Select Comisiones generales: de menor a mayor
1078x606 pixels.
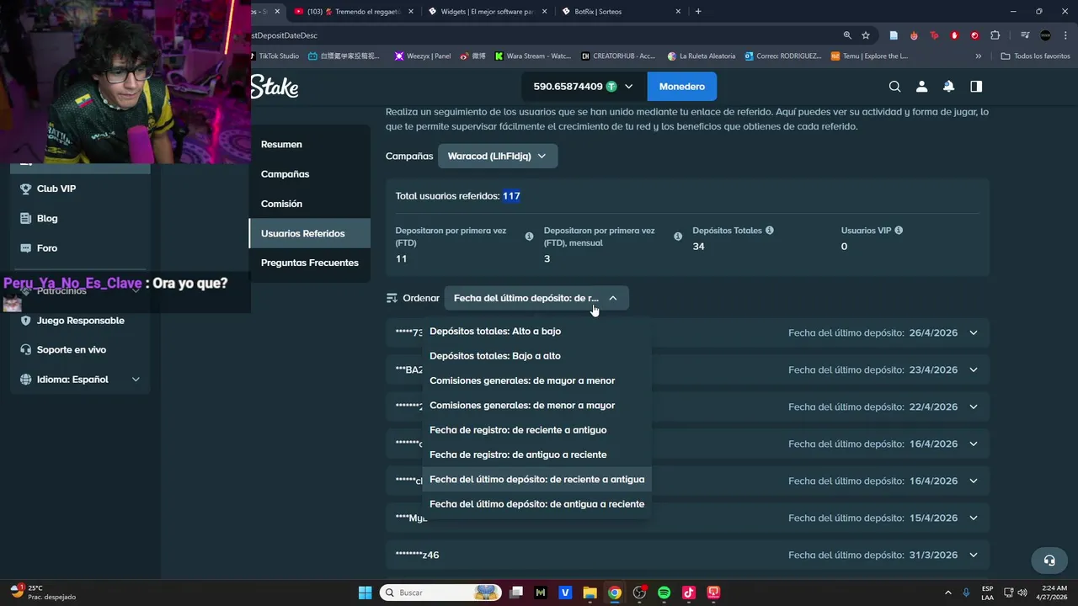pyautogui.click(x=536, y=405)
